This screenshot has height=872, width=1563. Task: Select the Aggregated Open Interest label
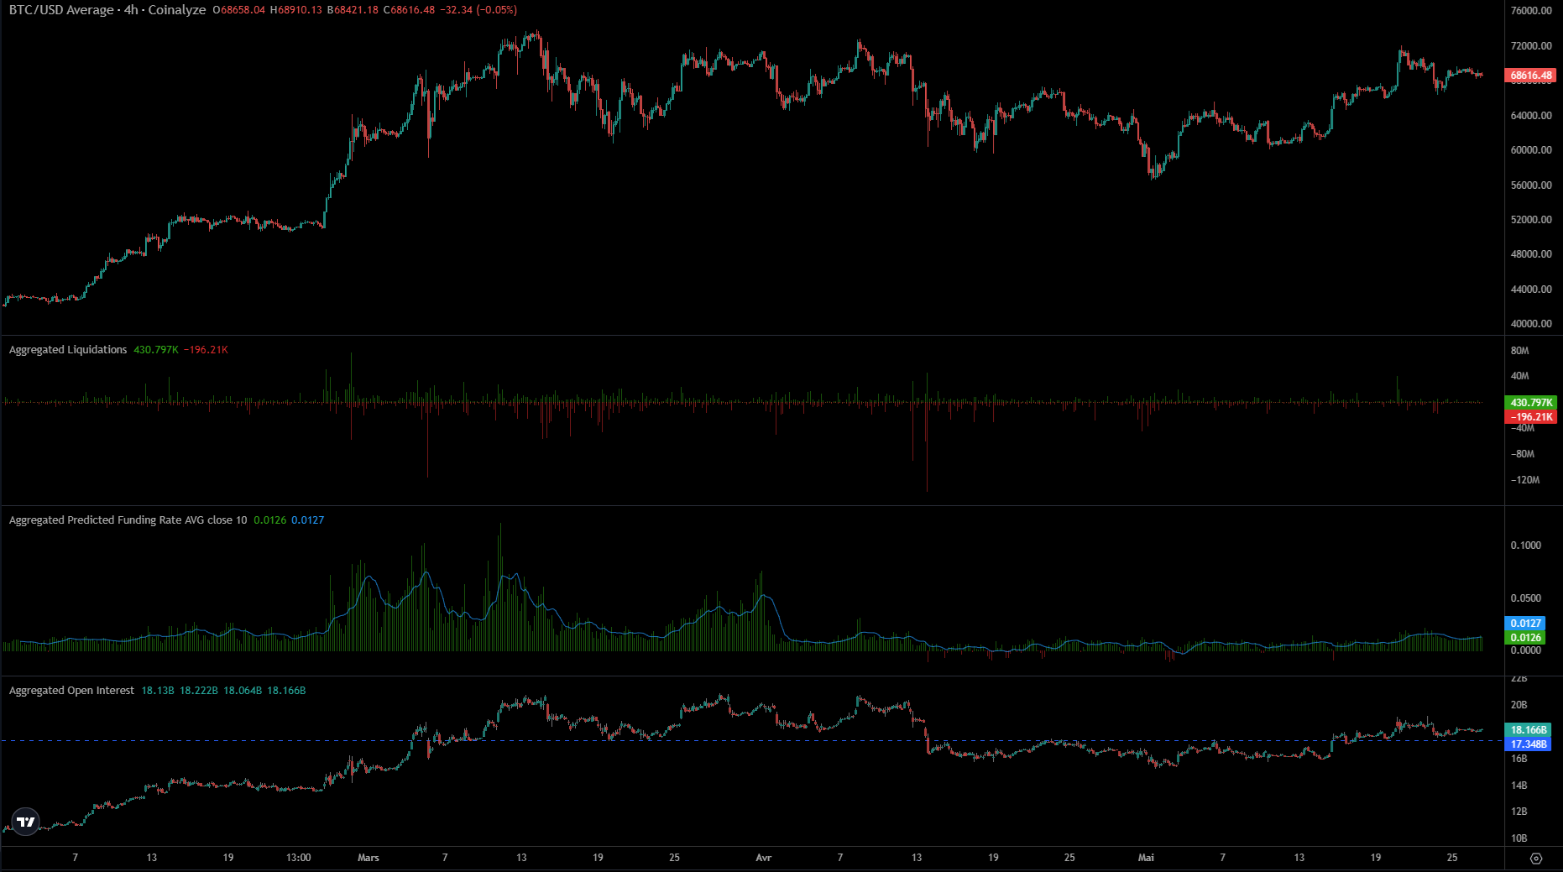pyautogui.click(x=71, y=690)
